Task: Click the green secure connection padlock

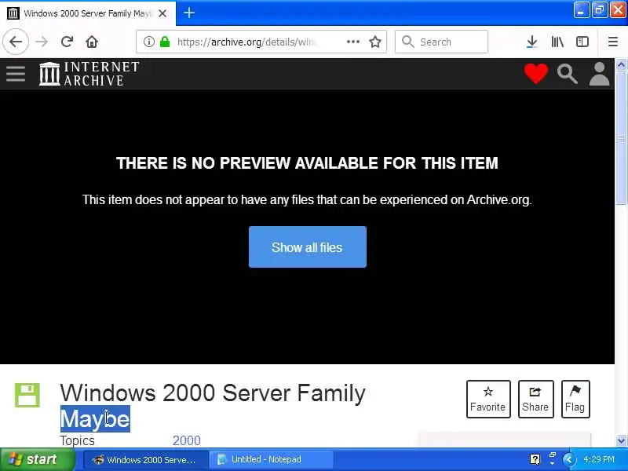Action: [x=165, y=42]
